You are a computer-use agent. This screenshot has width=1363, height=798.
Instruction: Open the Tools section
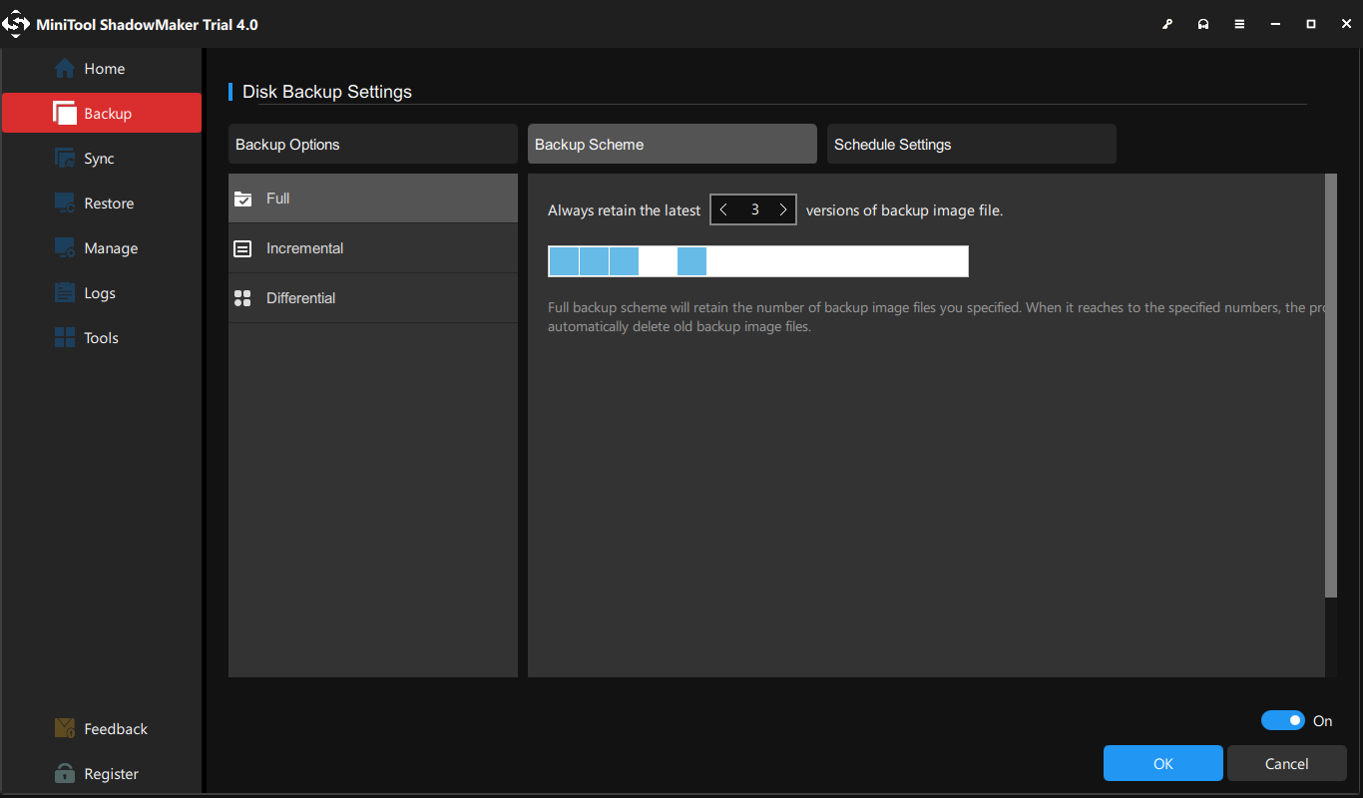[x=102, y=338]
